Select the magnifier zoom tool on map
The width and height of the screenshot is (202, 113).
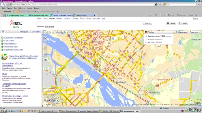(50, 32)
